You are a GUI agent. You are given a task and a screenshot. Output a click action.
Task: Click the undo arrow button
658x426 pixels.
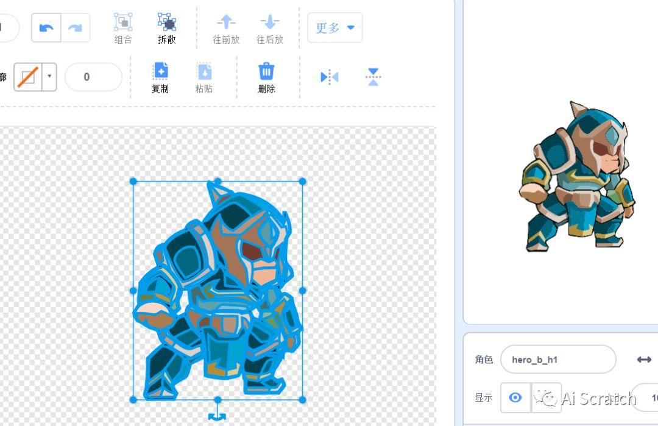point(46,27)
